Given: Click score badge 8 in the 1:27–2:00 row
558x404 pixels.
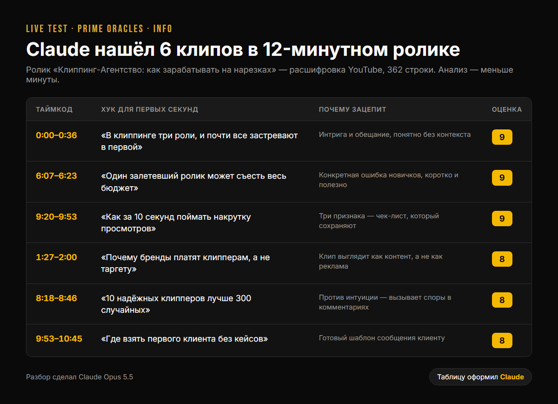Looking at the screenshot, I should 502,259.
